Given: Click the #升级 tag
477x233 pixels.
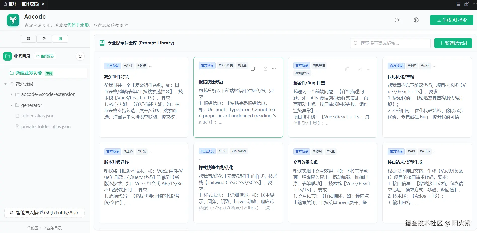Looking at the screenshot, I should click(x=142, y=151).
